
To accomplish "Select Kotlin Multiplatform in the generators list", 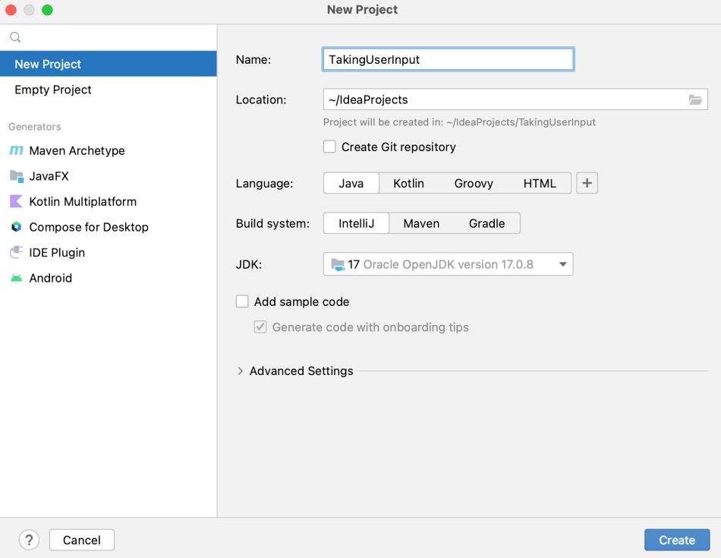I will (82, 201).
